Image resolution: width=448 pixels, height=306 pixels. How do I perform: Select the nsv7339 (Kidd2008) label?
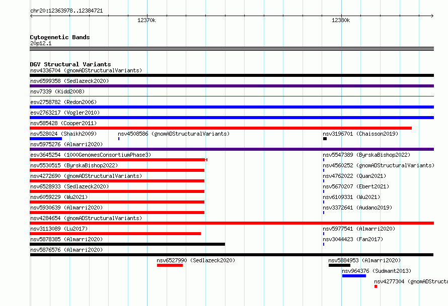[x=57, y=91]
